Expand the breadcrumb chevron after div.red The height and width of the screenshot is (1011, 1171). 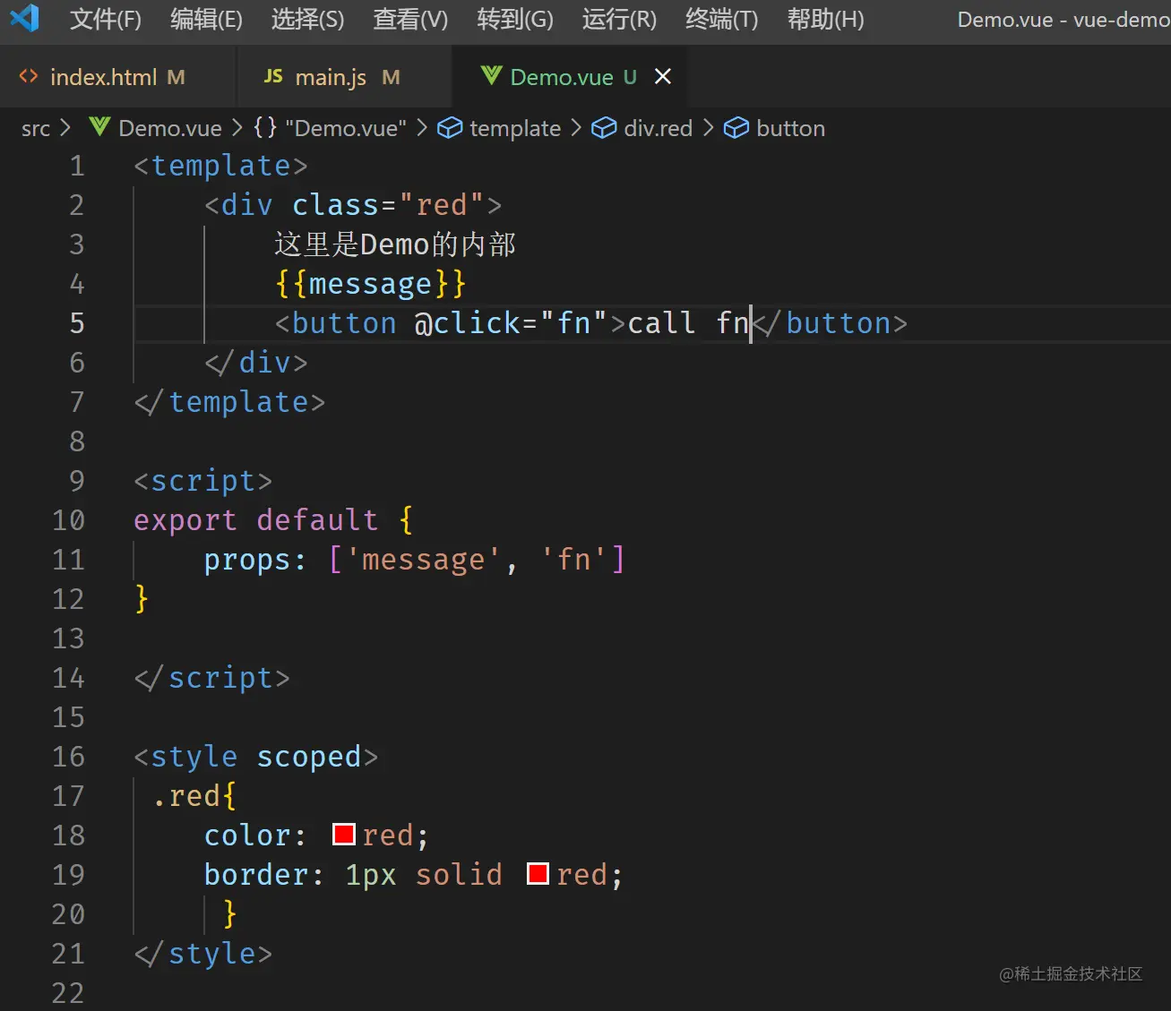click(708, 128)
